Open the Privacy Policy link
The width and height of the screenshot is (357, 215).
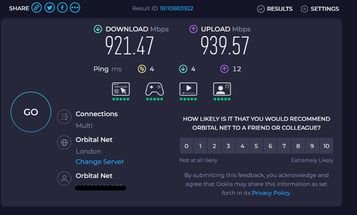[x=271, y=193]
